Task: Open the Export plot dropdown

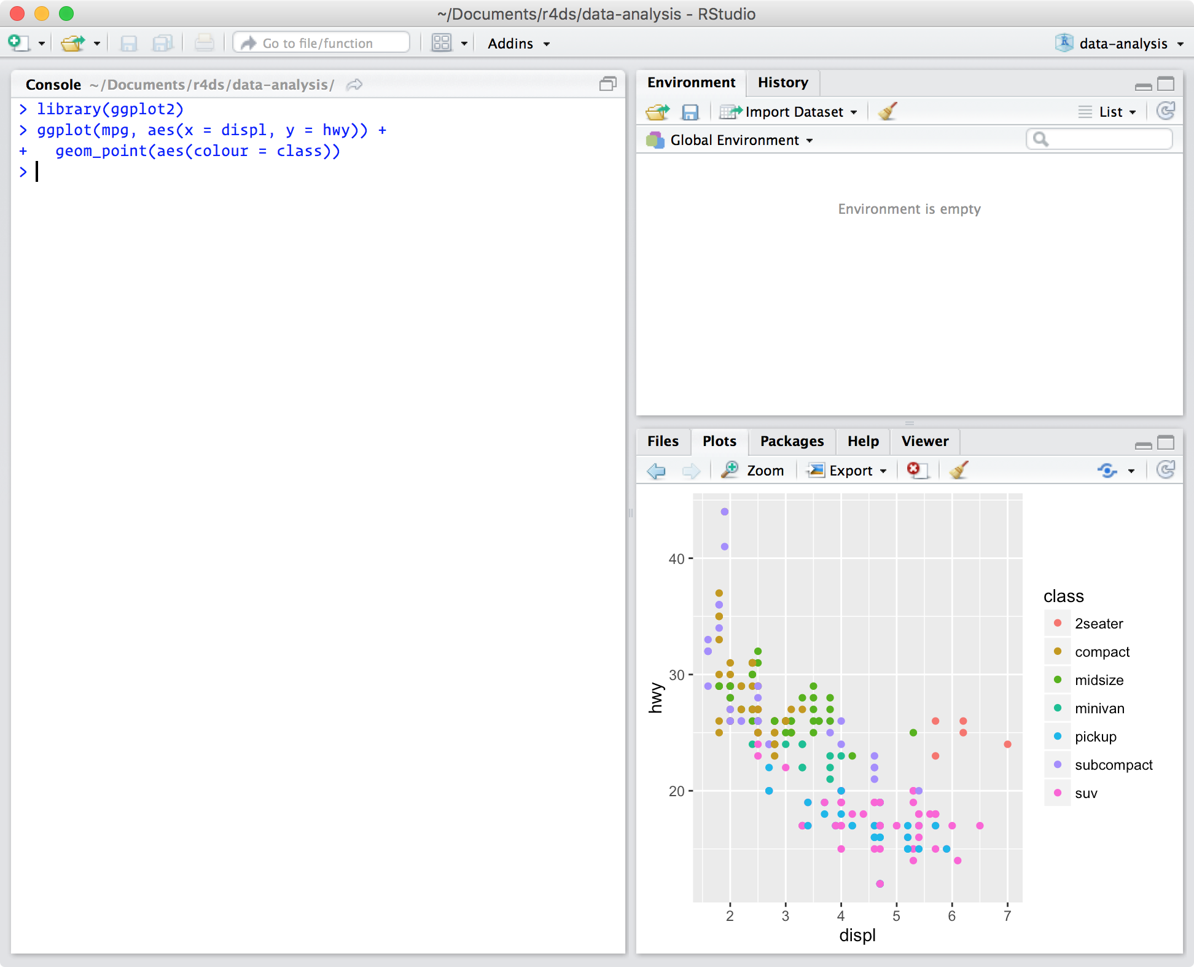Action: point(847,471)
